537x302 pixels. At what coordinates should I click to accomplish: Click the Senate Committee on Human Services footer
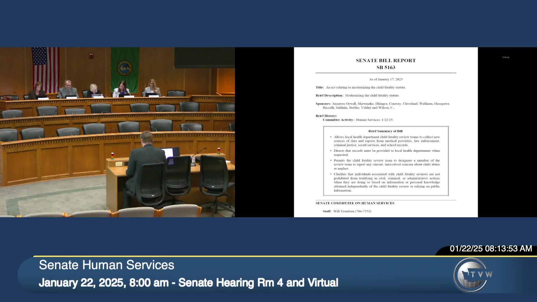355,203
